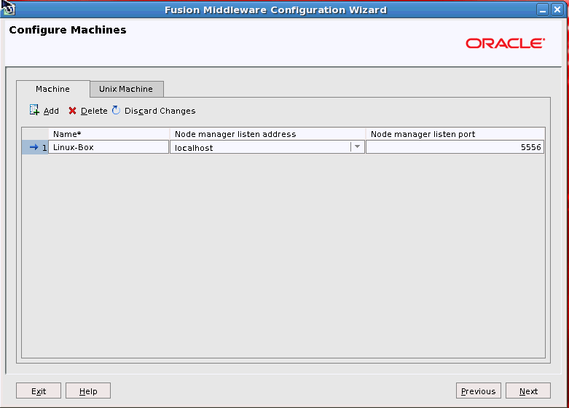Click the Discard Changes label
The height and width of the screenshot is (408, 569).
point(160,111)
